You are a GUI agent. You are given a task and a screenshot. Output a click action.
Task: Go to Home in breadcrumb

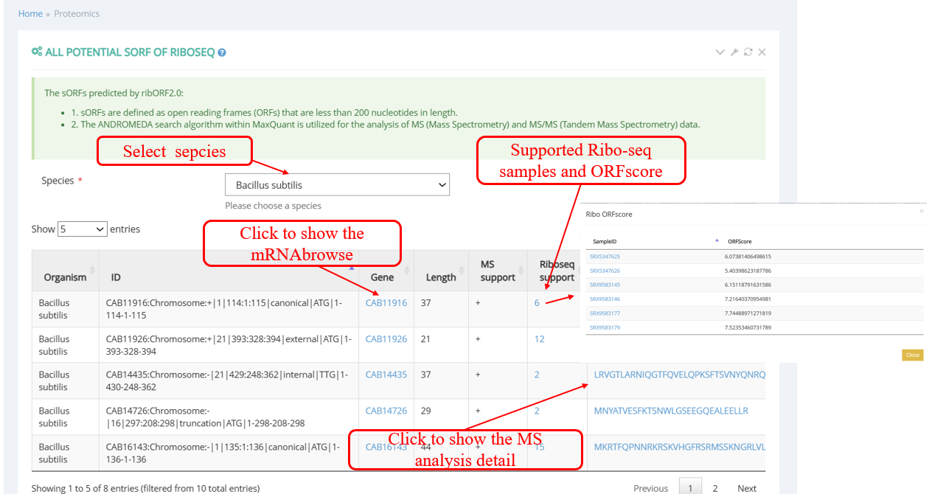pos(30,14)
